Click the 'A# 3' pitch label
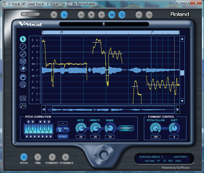The height and width of the screenshot is (173, 204). click(x=35, y=64)
